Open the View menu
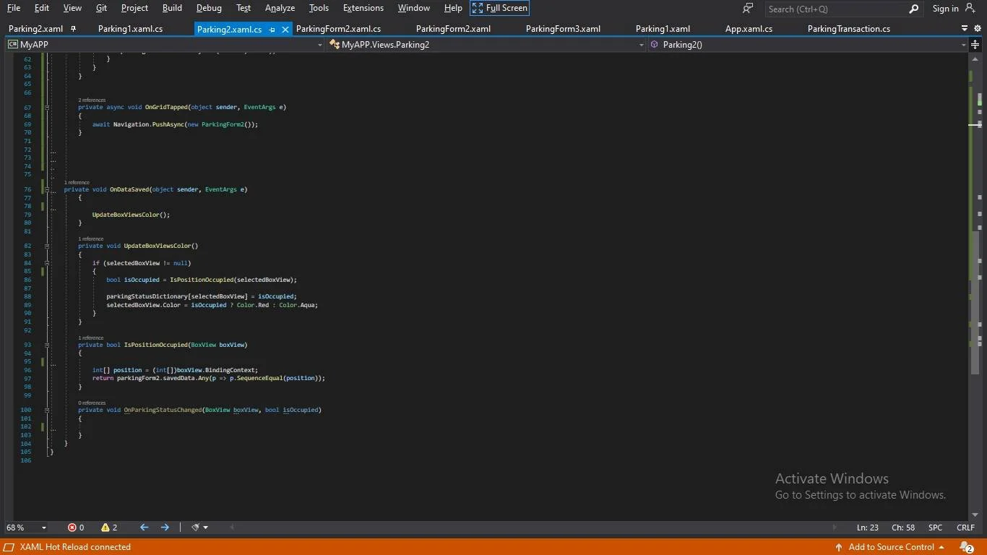The image size is (987, 555). click(x=72, y=8)
